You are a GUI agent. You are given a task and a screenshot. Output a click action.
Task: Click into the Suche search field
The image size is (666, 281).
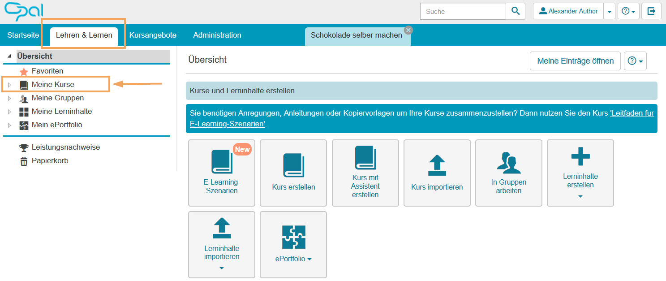(463, 12)
